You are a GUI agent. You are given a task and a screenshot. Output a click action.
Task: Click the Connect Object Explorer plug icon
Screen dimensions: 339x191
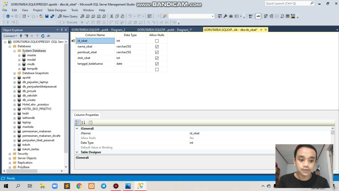click(x=21, y=36)
